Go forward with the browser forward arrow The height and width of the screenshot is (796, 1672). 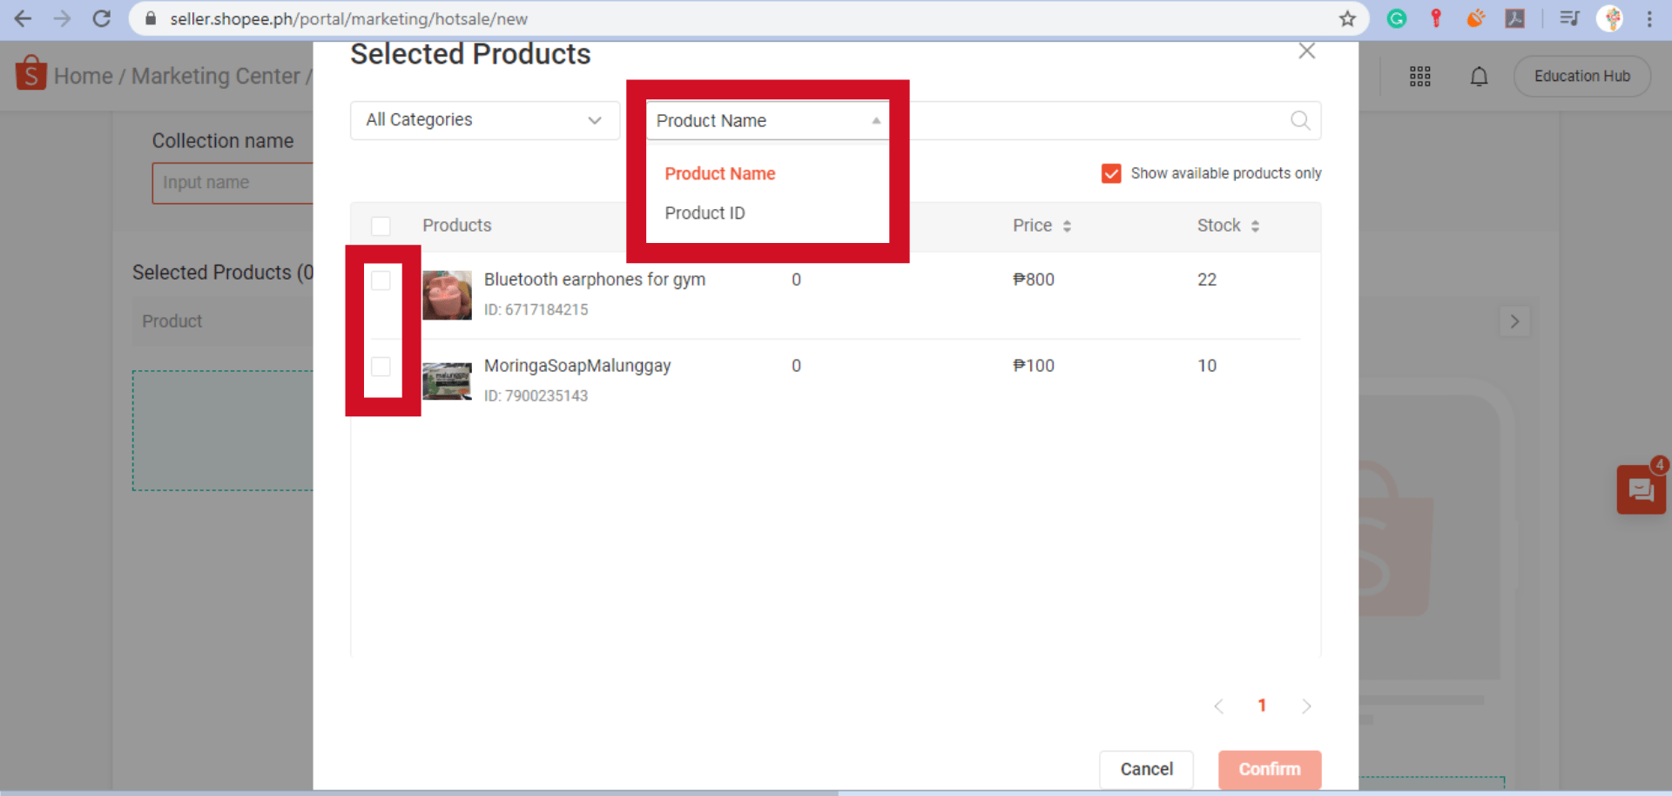[x=62, y=18]
